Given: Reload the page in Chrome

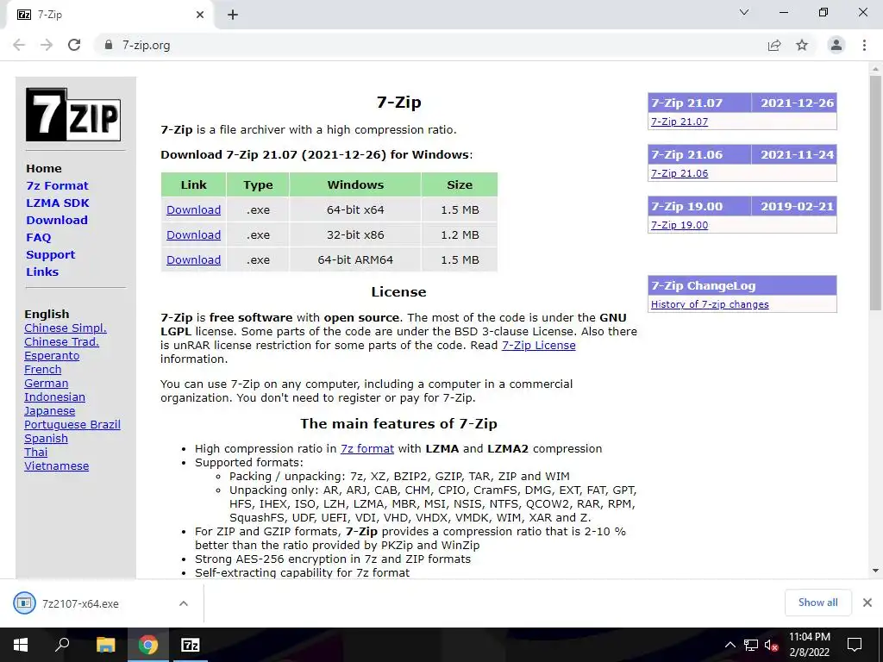Looking at the screenshot, I should [74, 45].
